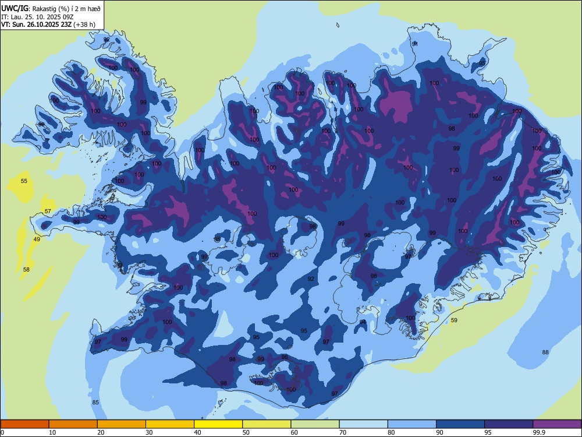The image size is (582, 437).
Task: Select the 'IT: Lau. 25. 10. 2025 09Z' line
Action: point(37,17)
